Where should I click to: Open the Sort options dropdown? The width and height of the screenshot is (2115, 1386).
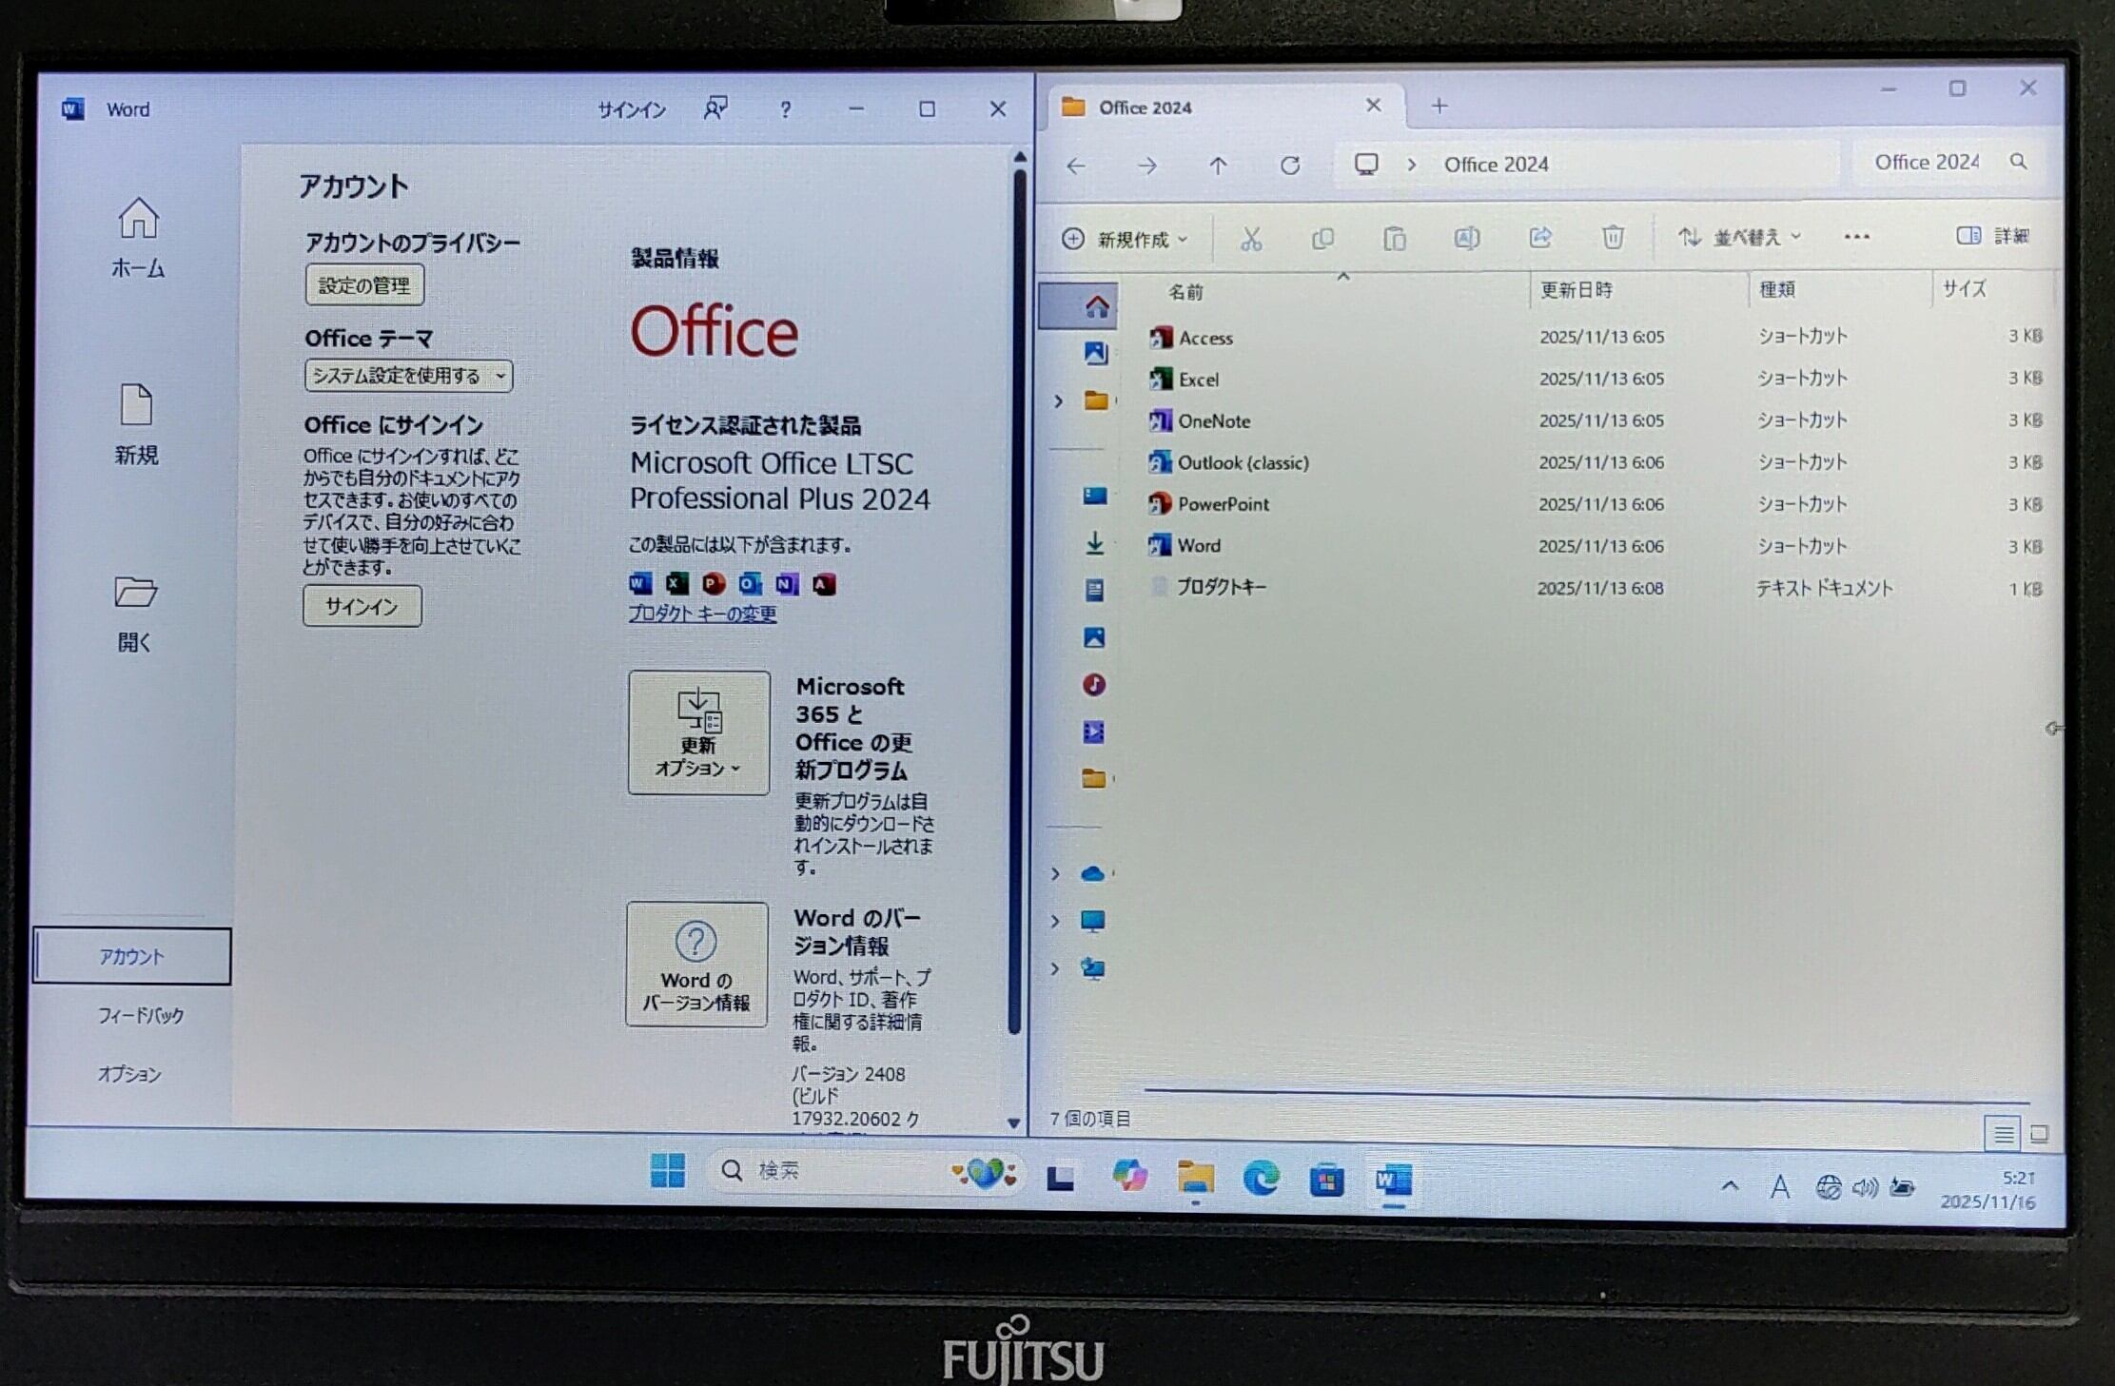tap(1740, 237)
